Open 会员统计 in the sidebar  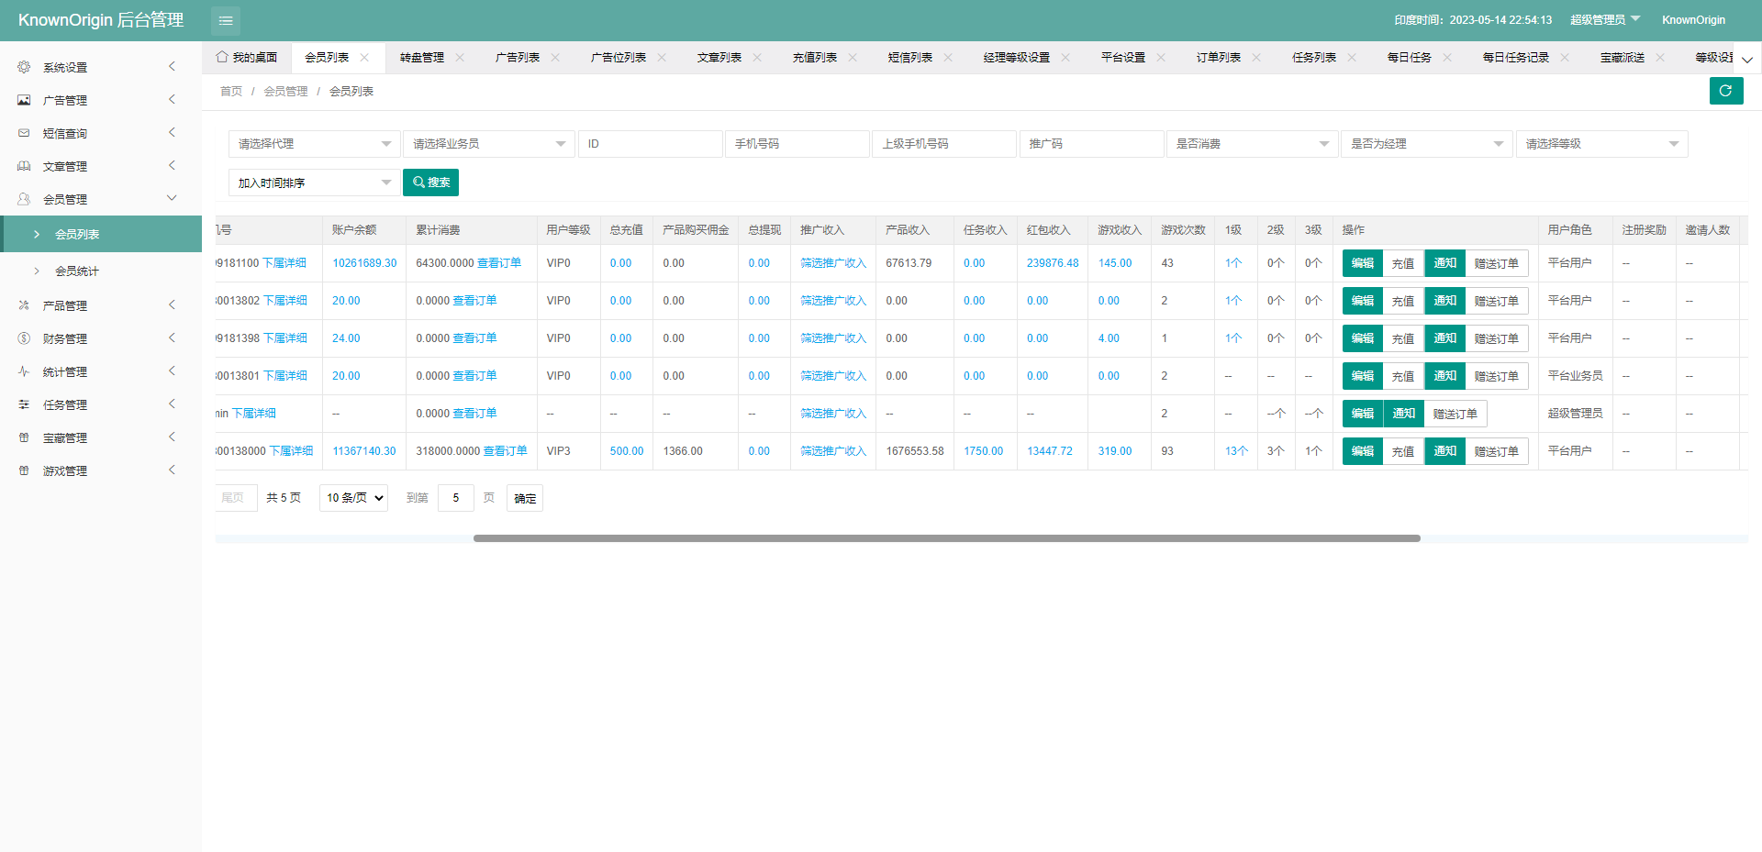pyautogui.click(x=77, y=271)
